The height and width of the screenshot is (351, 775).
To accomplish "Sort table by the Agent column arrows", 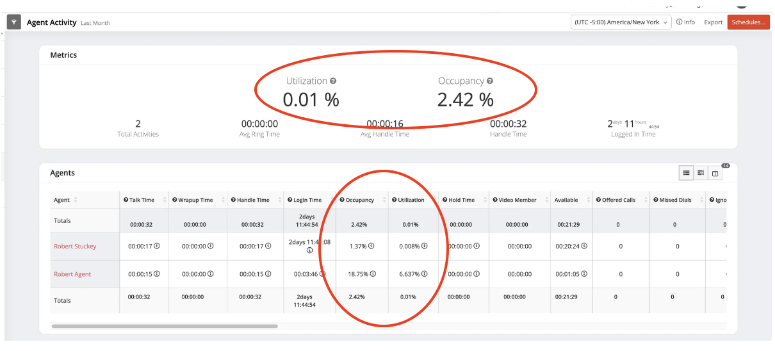I will 76,200.
